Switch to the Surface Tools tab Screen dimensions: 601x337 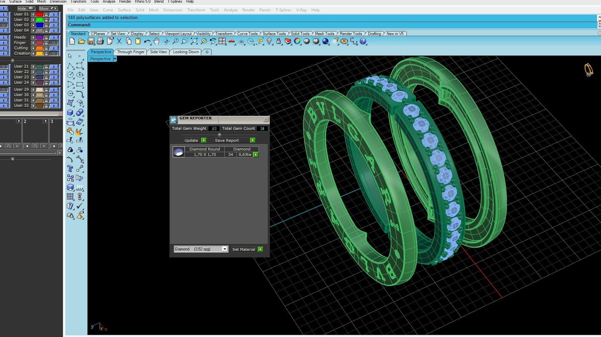[274, 34]
